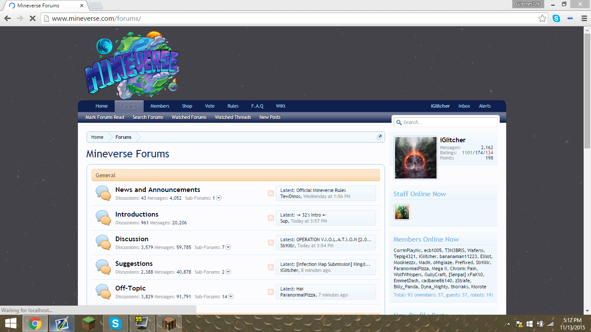Open the quick navigation icon in the breadcrumb bar
The height and width of the screenshot is (332, 591).
(379, 137)
